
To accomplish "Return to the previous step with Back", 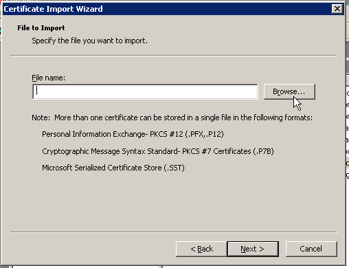I will [201, 249].
